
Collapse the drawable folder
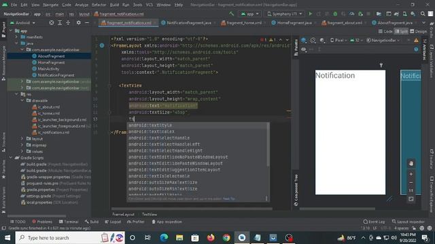[x=22, y=101]
